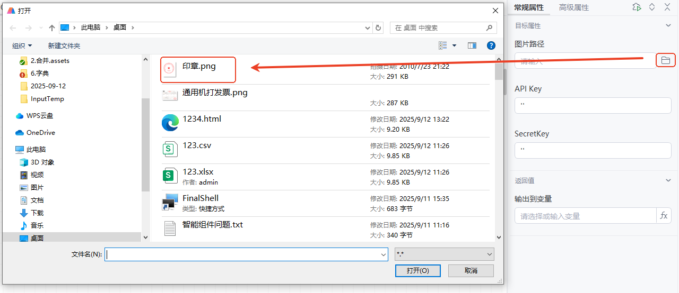The width and height of the screenshot is (679, 293).
Task: Click 此电脑 in the address breadcrumb
Action: pos(91,28)
